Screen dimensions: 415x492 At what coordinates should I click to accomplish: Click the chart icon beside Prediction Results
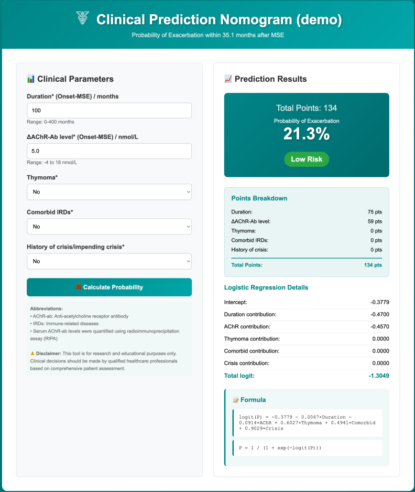click(228, 79)
